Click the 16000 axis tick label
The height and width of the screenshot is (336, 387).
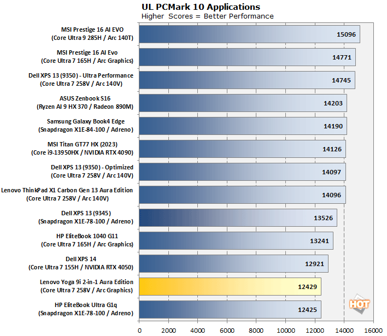coord(373,329)
